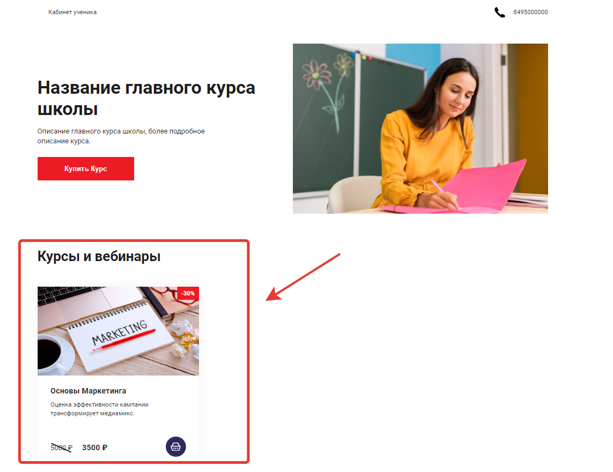Viewport: 613px width, 472px height.
Task: Click the Название главного курса школы headline
Action: click(x=146, y=98)
